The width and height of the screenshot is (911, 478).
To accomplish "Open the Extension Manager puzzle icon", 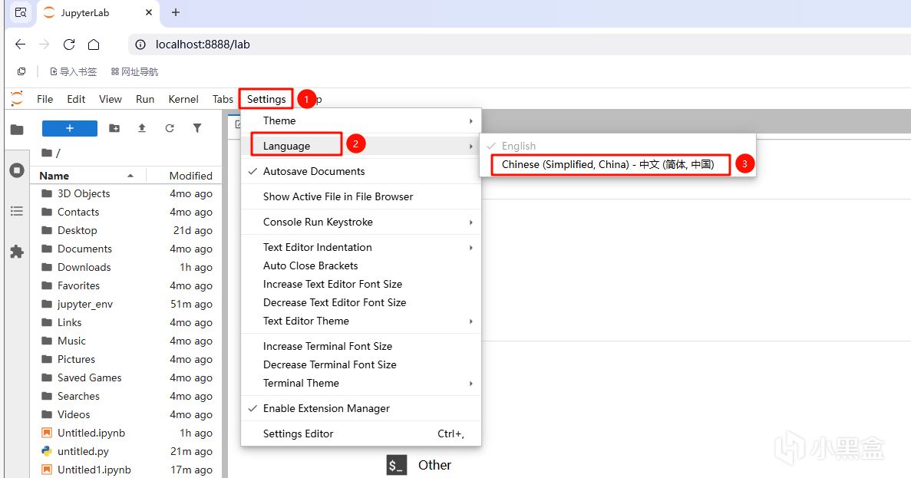I will tap(17, 252).
